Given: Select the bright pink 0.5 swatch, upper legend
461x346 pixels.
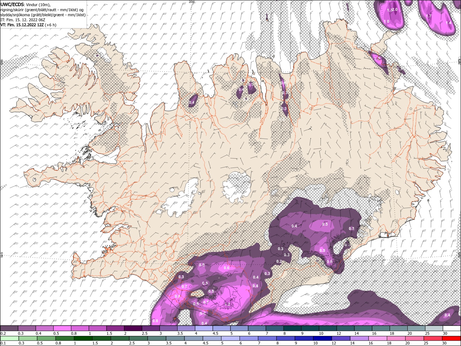Looking at the screenshot, I should tap(62, 328).
